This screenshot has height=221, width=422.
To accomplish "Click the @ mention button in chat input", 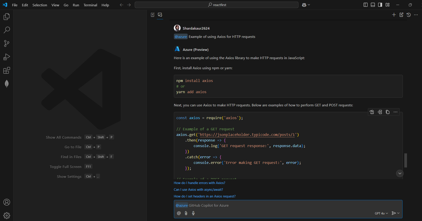I will 179,213.
